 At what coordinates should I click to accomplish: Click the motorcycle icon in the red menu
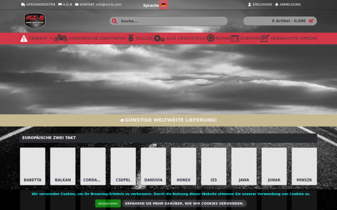61,38
